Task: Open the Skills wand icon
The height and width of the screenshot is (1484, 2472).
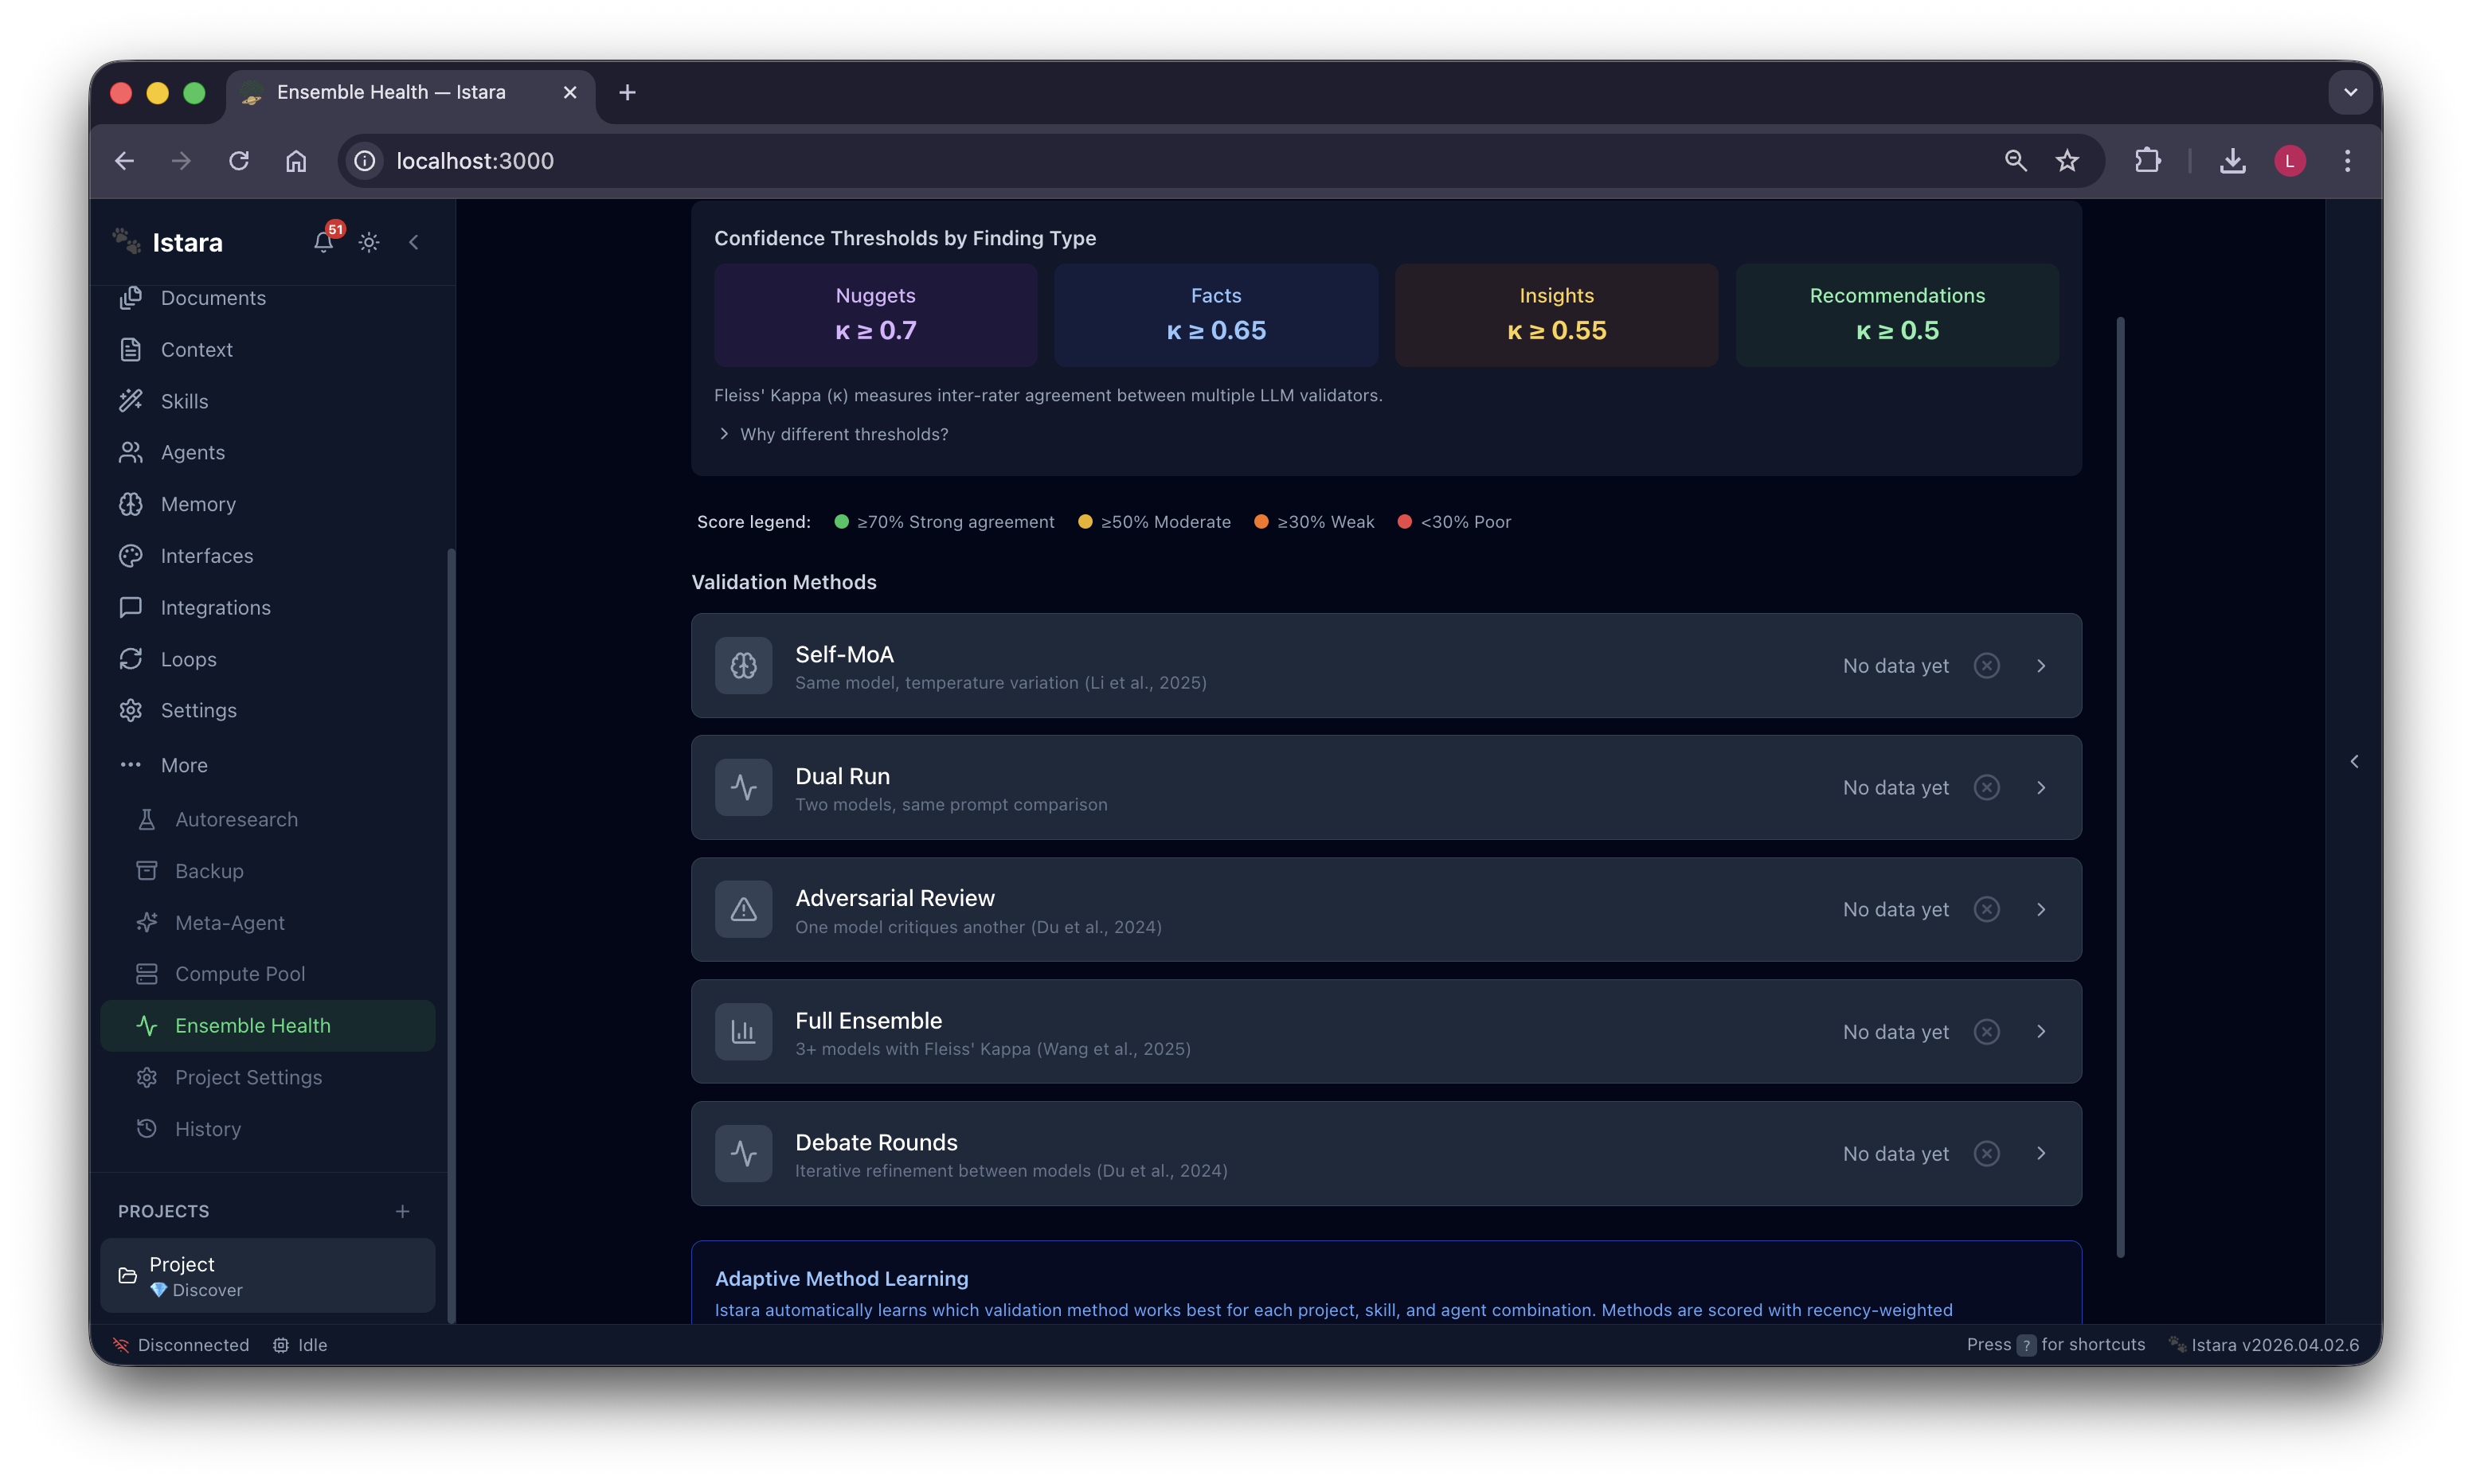Action: pos(131,401)
